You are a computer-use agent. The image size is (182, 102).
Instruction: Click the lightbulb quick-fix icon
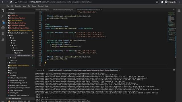[45, 63]
